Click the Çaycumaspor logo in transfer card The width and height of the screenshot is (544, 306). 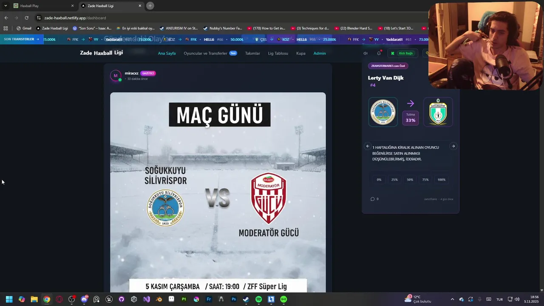(438, 112)
